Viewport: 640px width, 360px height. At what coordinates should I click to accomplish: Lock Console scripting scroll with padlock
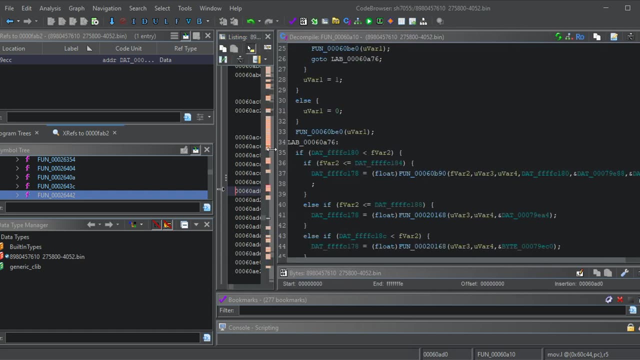click(630, 327)
